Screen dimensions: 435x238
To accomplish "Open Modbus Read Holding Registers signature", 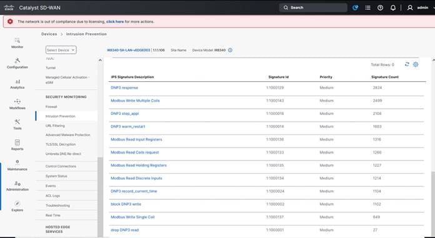I will click(x=139, y=166).
